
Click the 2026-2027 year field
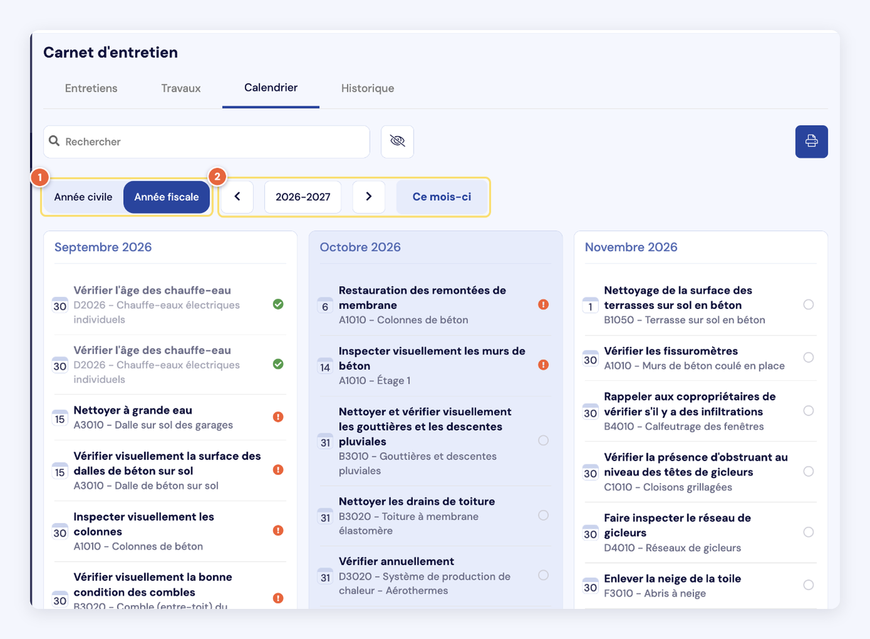(303, 197)
